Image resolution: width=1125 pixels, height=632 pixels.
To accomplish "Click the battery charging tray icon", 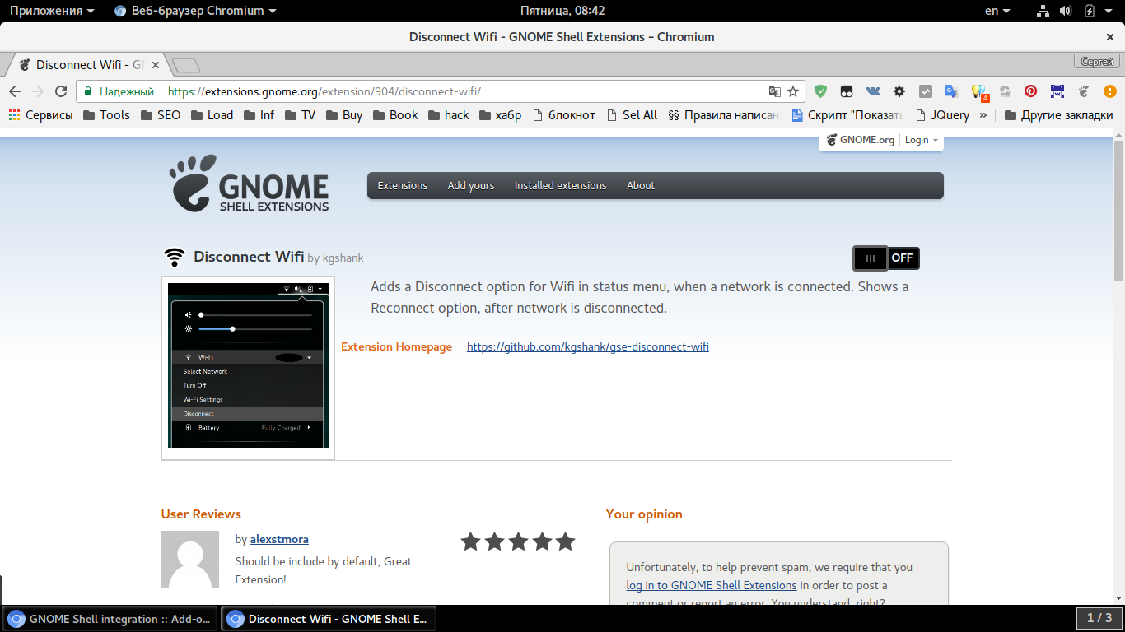I will (x=1090, y=11).
